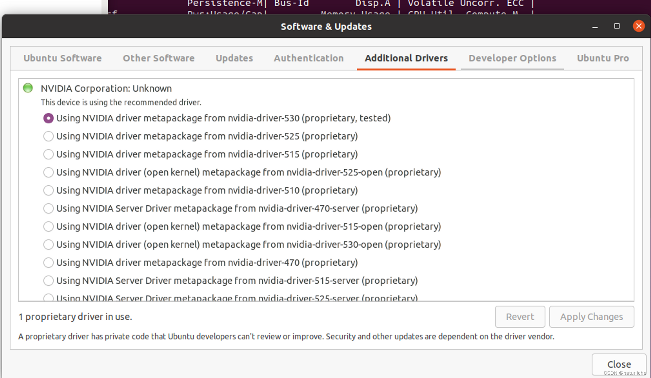
Task: Click the Software & Updates title bar text
Action: 326,27
